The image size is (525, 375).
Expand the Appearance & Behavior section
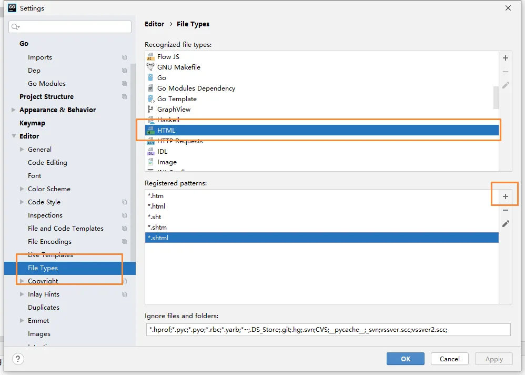coord(13,110)
